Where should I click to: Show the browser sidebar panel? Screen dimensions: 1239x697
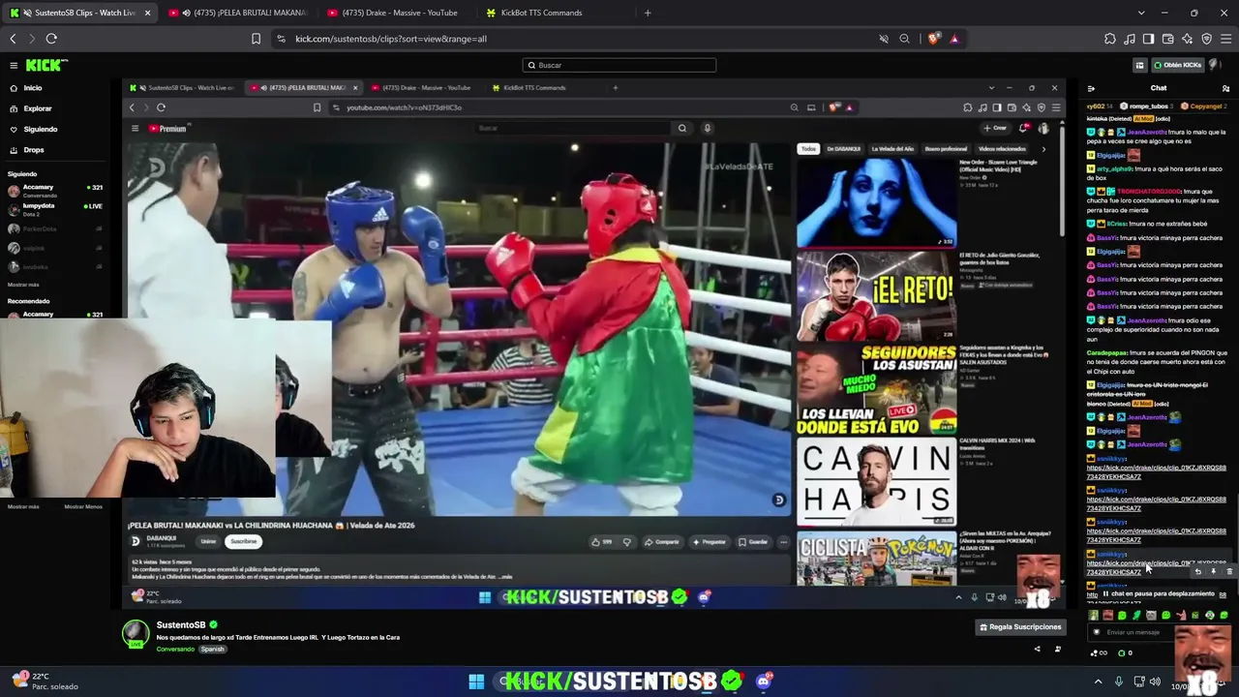(x=1148, y=39)
